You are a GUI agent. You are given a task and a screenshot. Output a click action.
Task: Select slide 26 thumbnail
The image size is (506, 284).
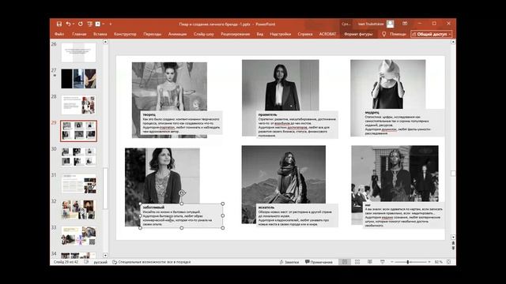(78, 53)
